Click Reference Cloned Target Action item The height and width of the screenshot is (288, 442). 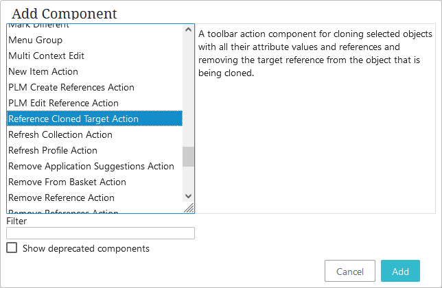73,119
